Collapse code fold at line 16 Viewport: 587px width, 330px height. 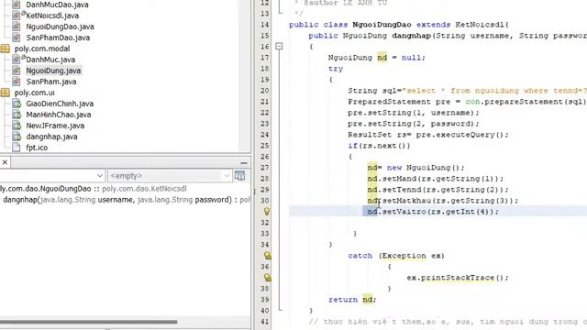pos(279,47)
